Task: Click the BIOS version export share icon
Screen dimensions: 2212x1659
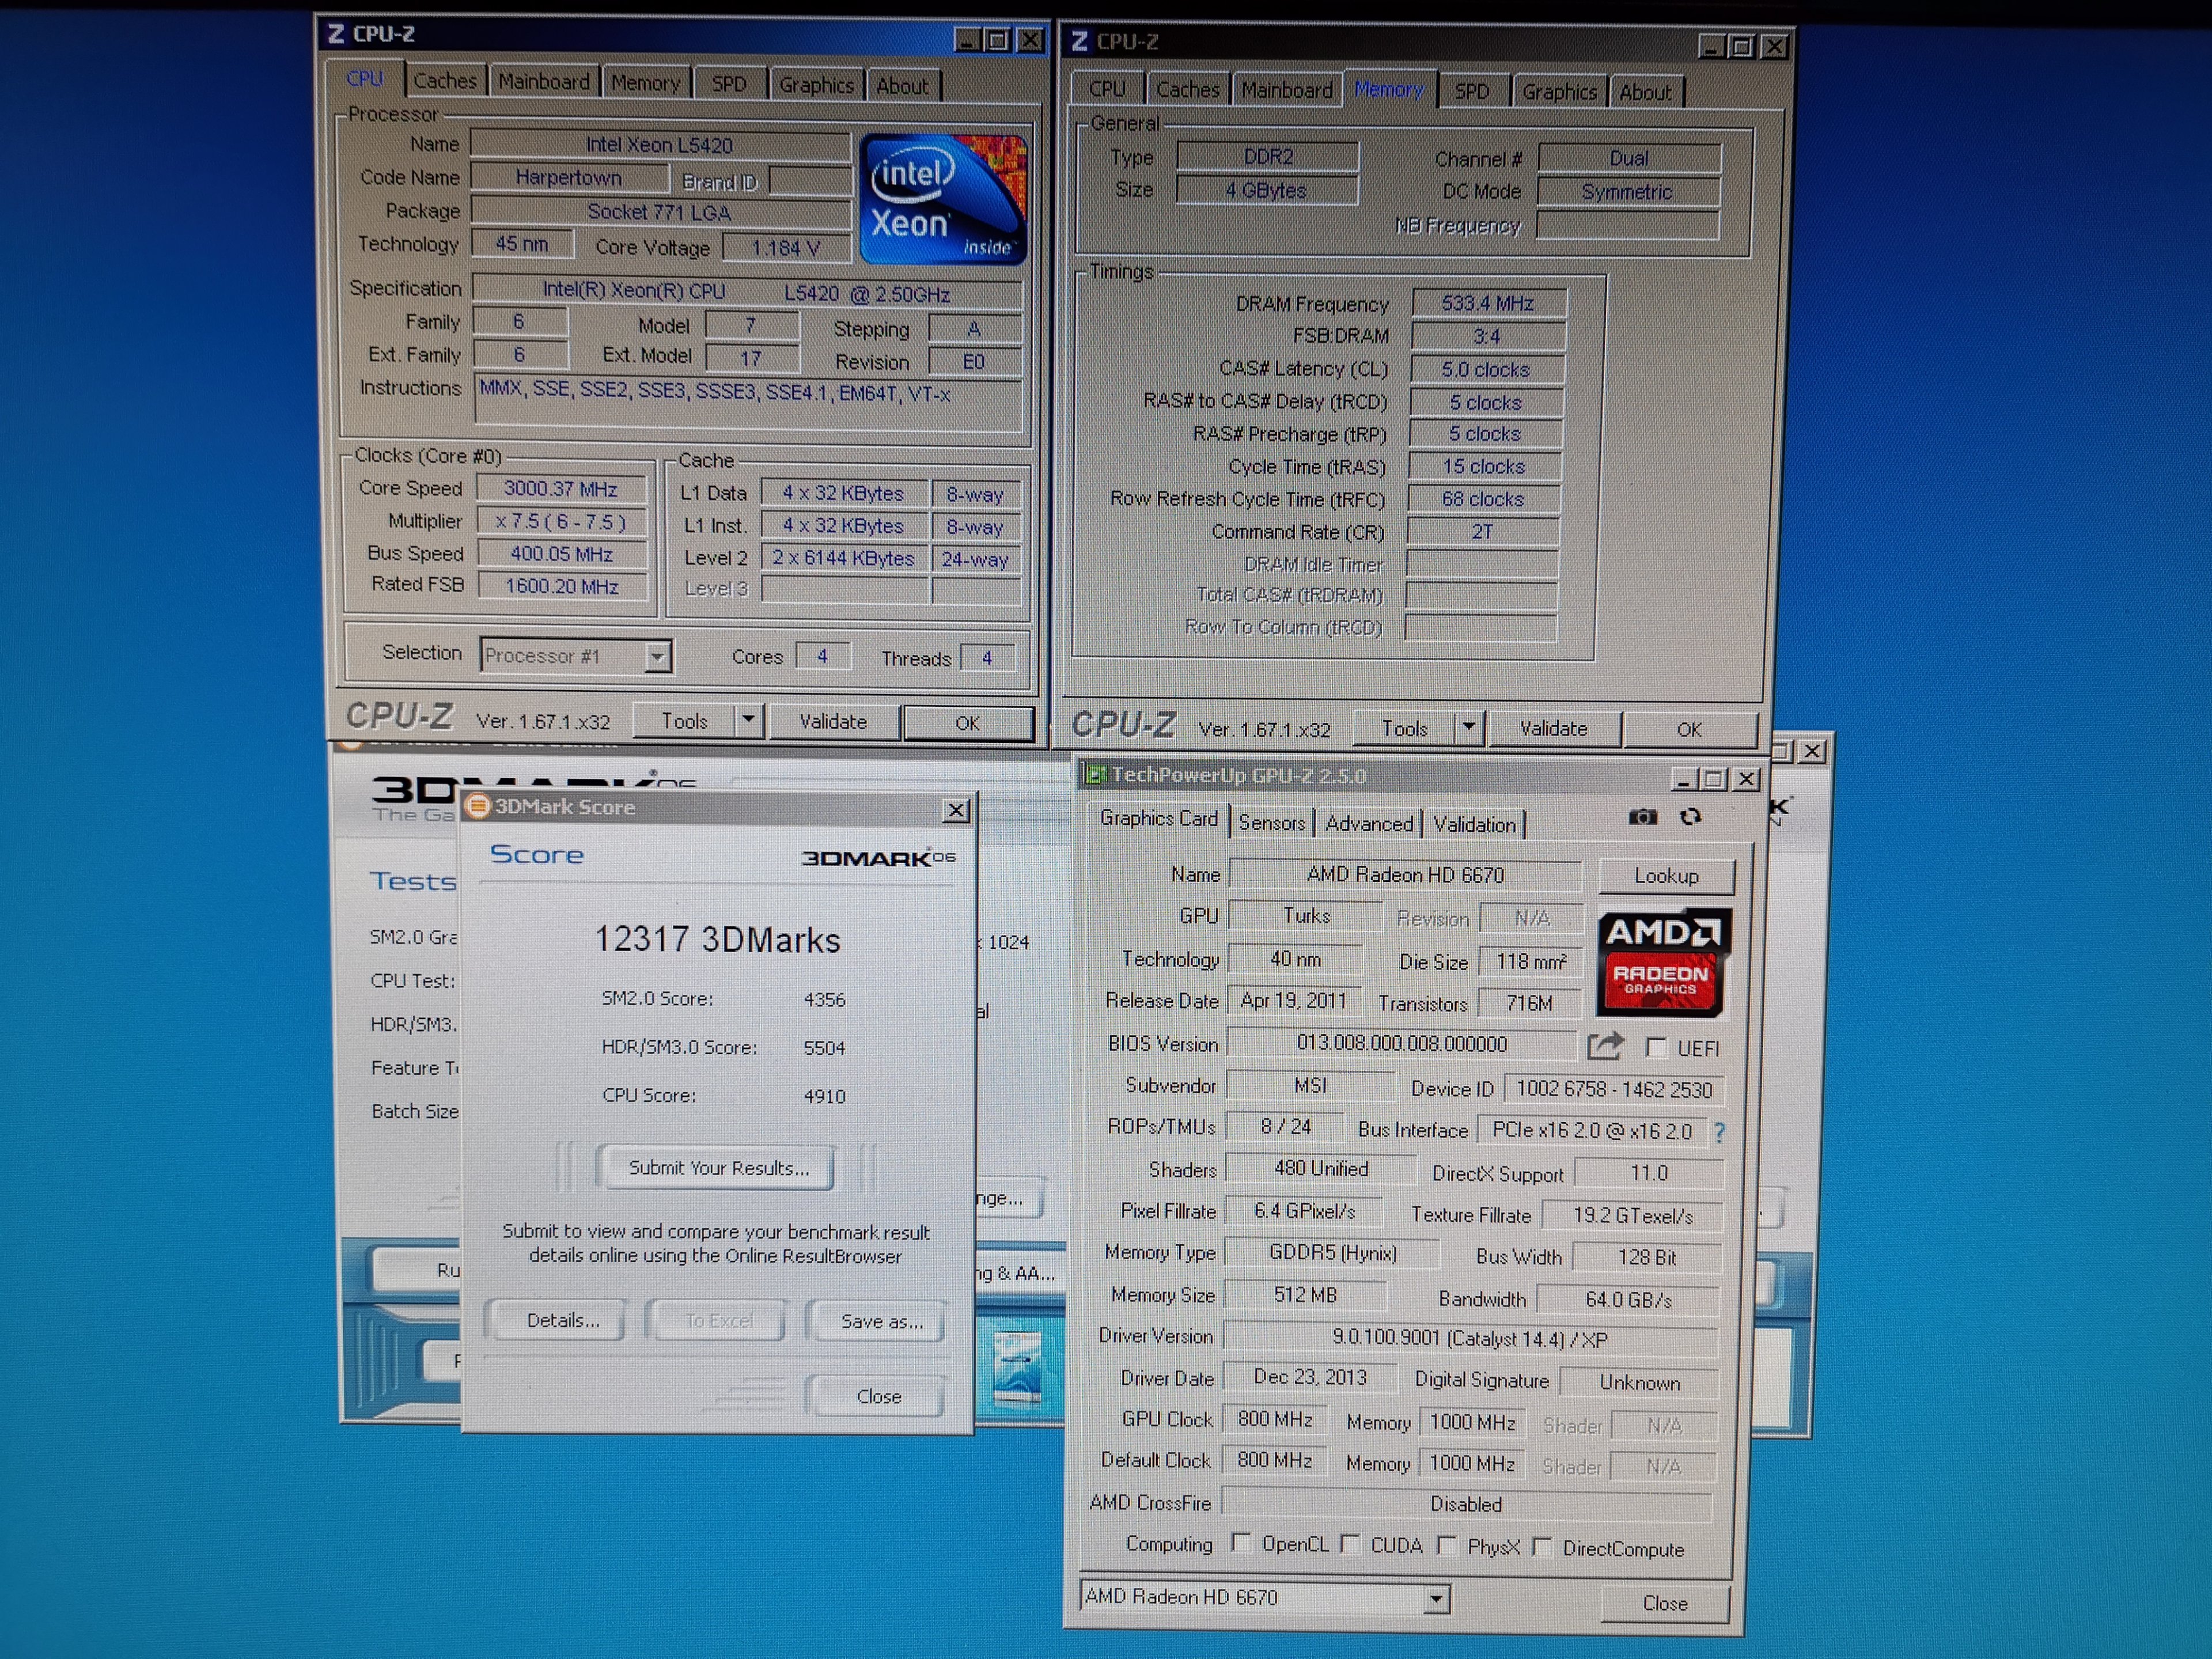Action: click(1605, 1046)
